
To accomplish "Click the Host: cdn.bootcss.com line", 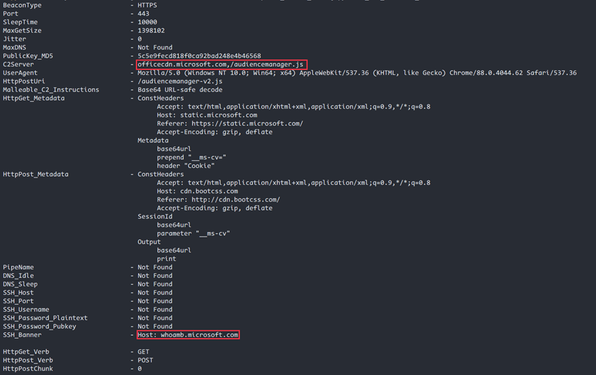I will pos(198,191).
